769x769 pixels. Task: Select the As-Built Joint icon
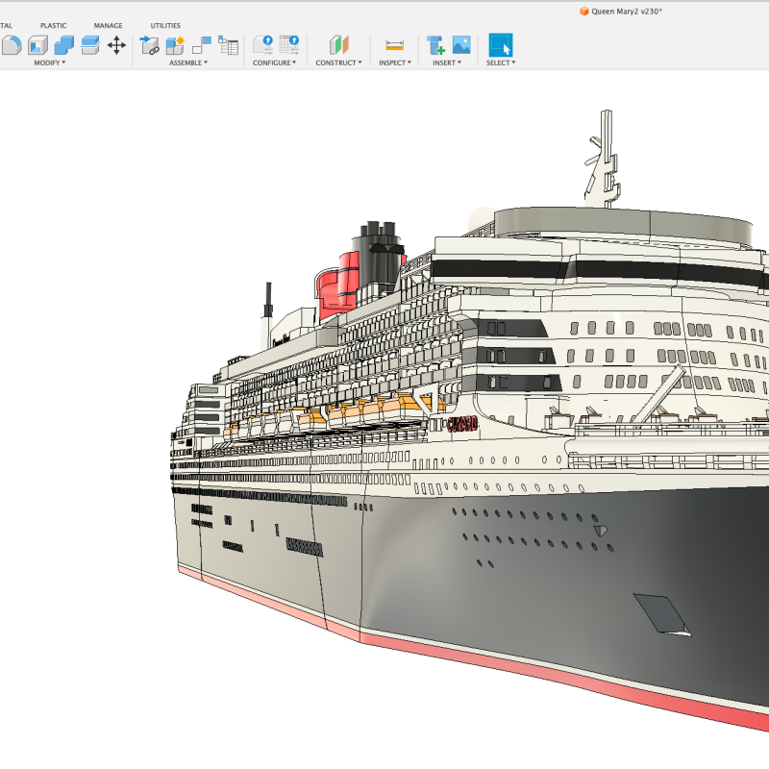point(203,45)
